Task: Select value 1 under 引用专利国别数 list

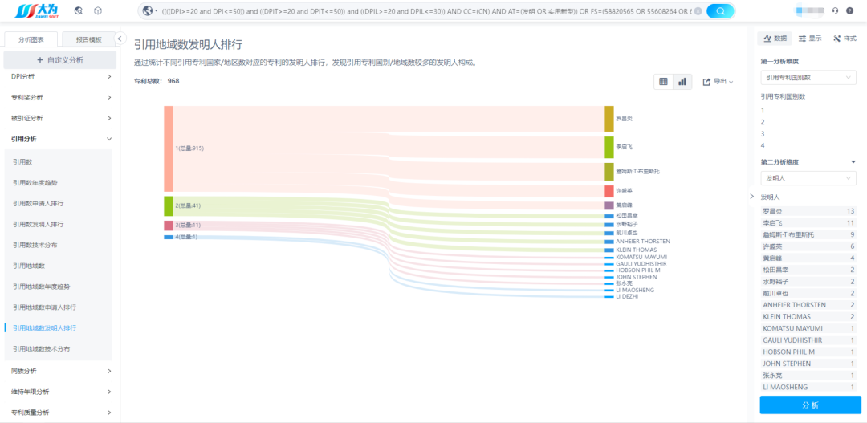Action: [763, 110]
